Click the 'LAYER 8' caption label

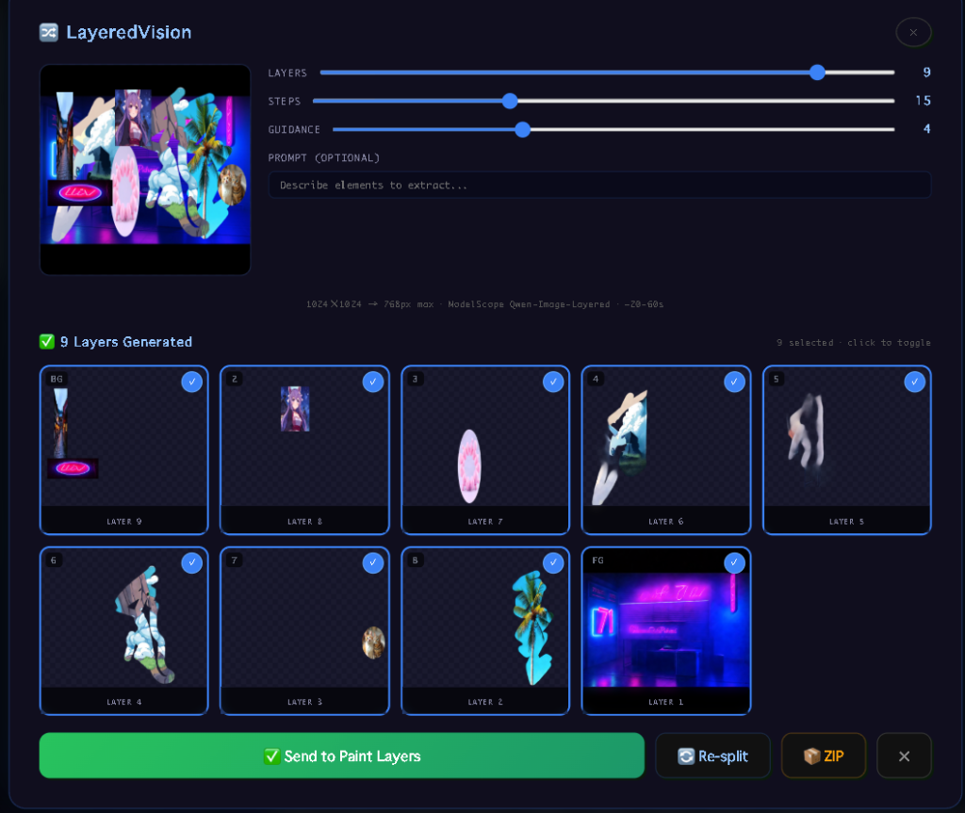[304, 521]
